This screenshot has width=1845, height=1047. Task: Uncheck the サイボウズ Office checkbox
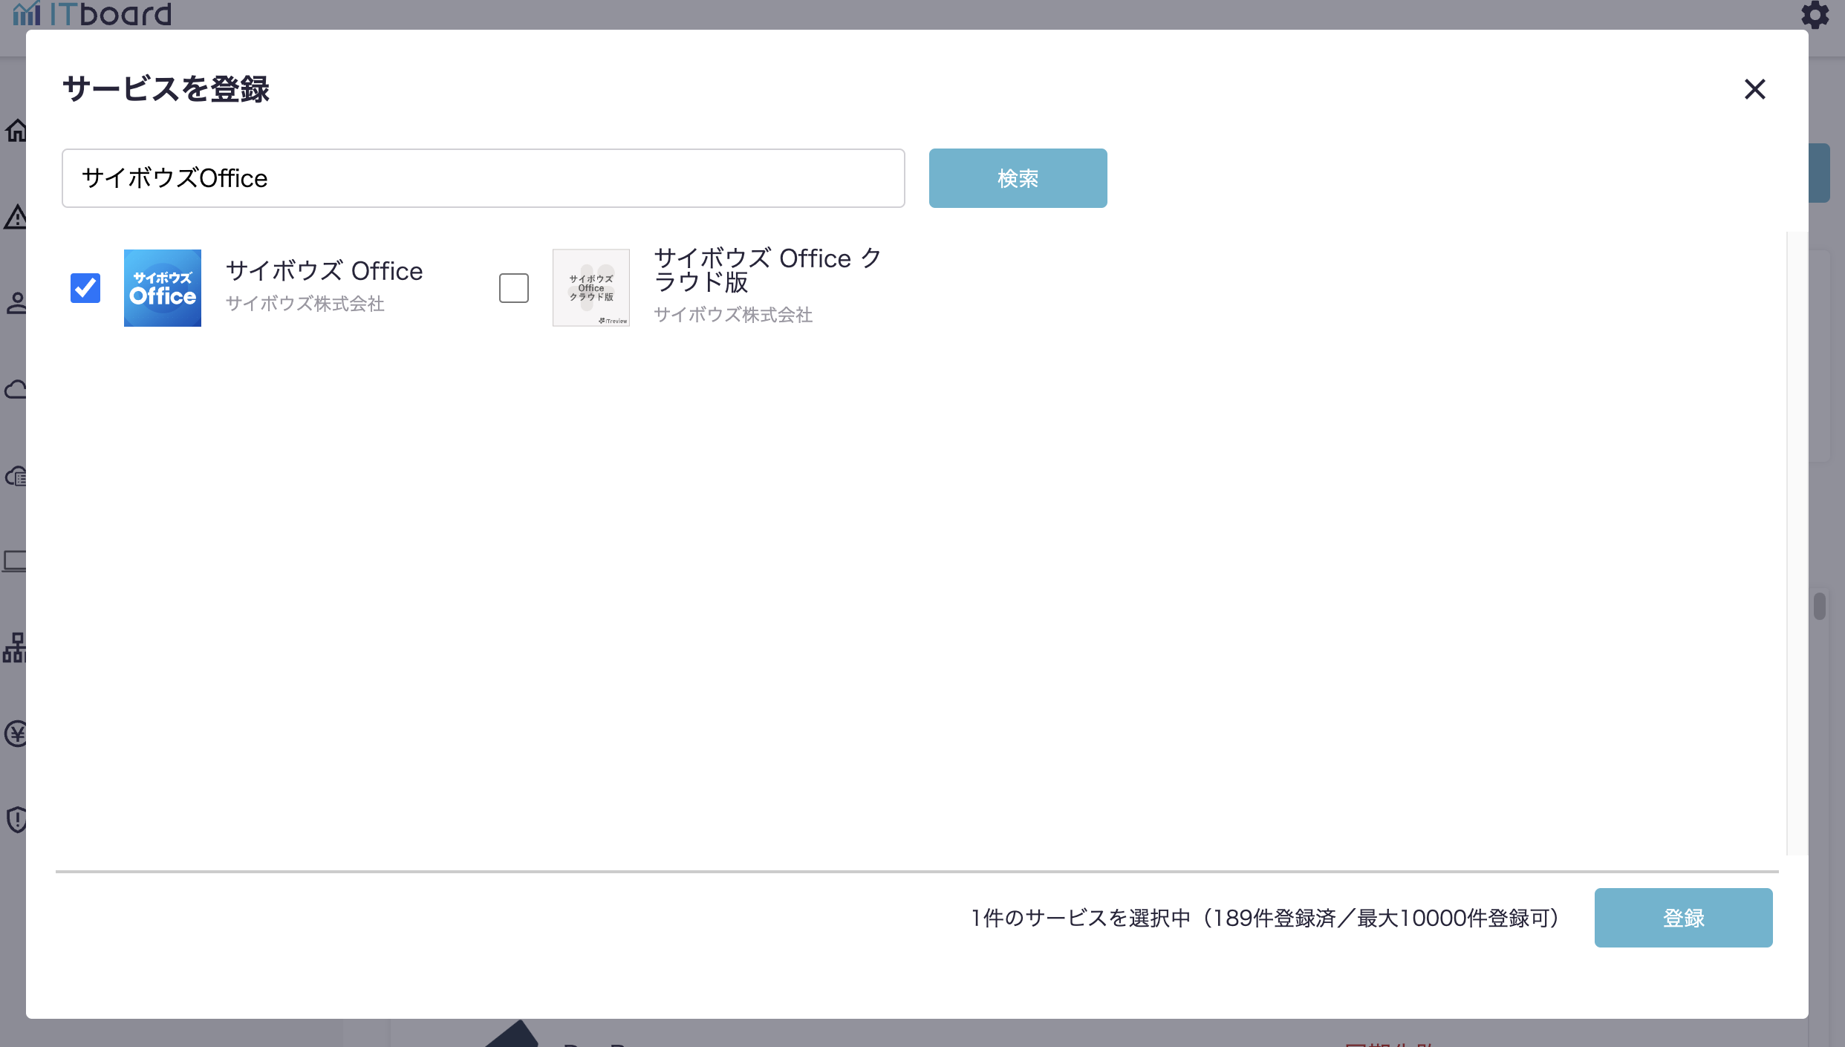pos(85,288)
